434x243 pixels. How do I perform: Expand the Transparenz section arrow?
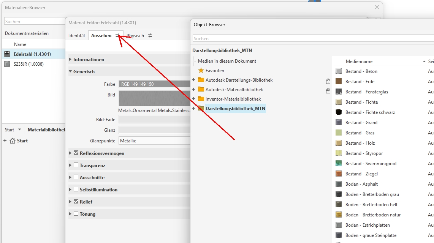[70, 165]
